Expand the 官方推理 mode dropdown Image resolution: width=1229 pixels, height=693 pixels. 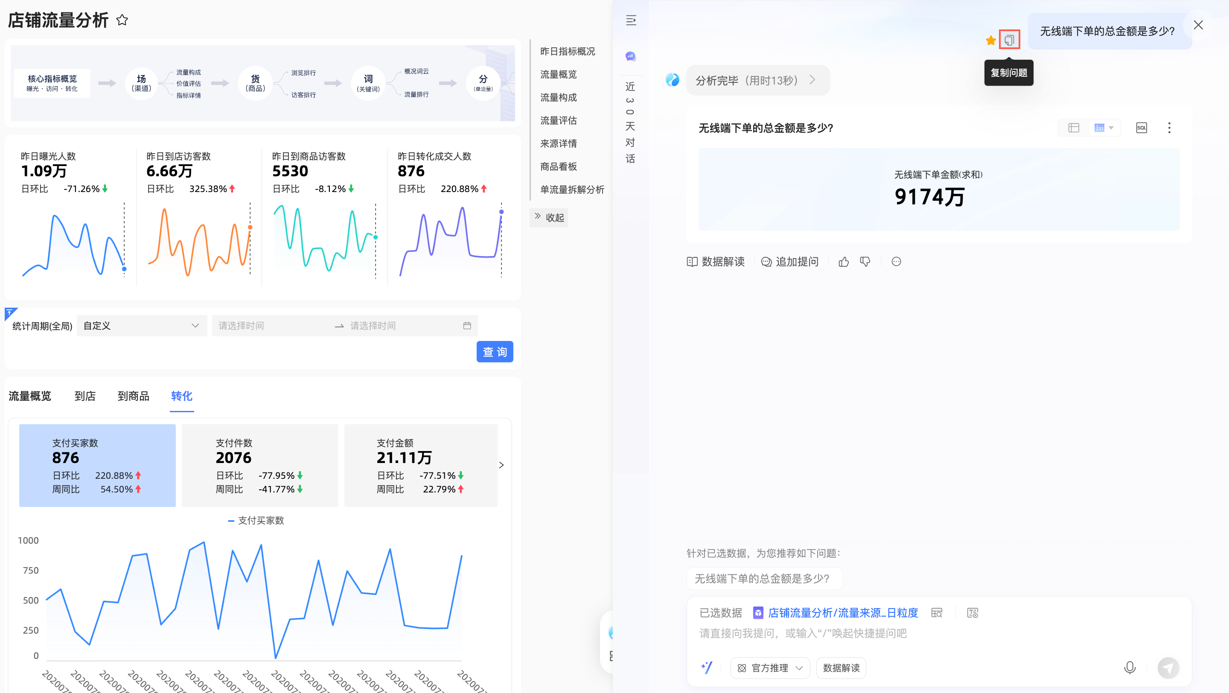[769, 668]
